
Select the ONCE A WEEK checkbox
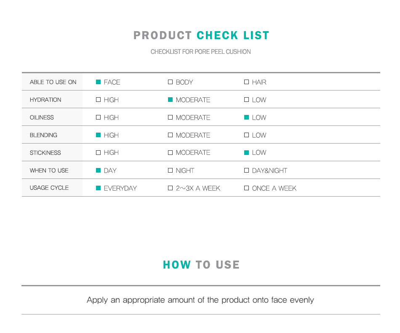(x=247, y=188)
